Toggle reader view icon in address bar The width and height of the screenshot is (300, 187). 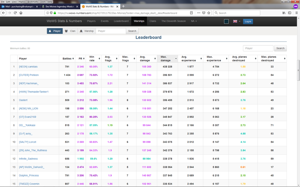click(191, 13)
